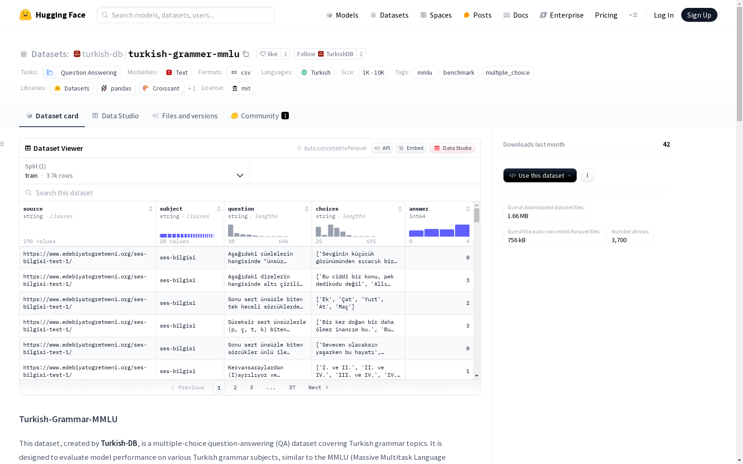
Task: Click the benchmark tag
Action: 459,72
